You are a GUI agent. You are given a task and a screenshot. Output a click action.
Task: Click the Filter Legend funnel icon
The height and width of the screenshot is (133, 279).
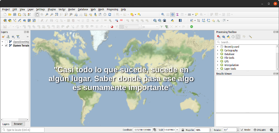18,37
